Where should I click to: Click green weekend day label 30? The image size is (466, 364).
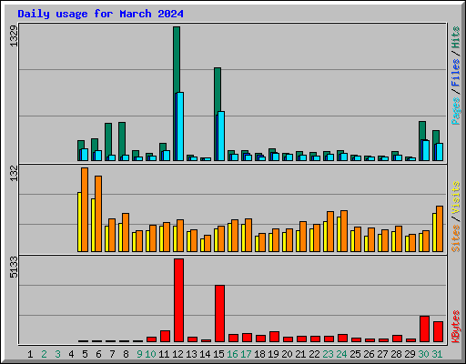[x=423, y=354]
